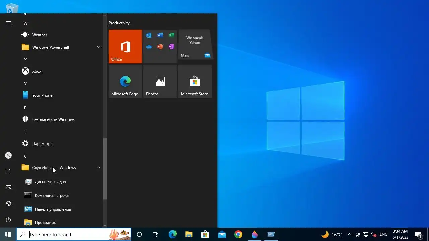Click the С section header
429x241 pixels.
tap(25, 156)
